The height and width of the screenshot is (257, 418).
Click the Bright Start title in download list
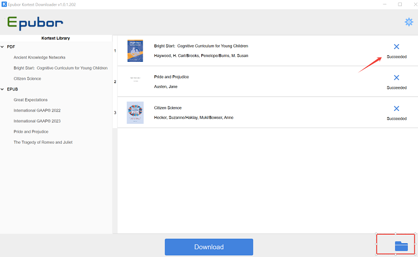pos(201,46)
